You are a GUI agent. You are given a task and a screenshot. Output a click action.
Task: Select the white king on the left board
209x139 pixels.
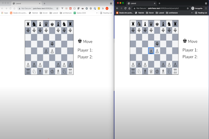(x=52, y=71)
